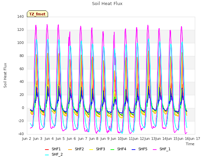215x161 pixels.
Task: Select the SHF_1 legend label
Action: click(165, 149)
